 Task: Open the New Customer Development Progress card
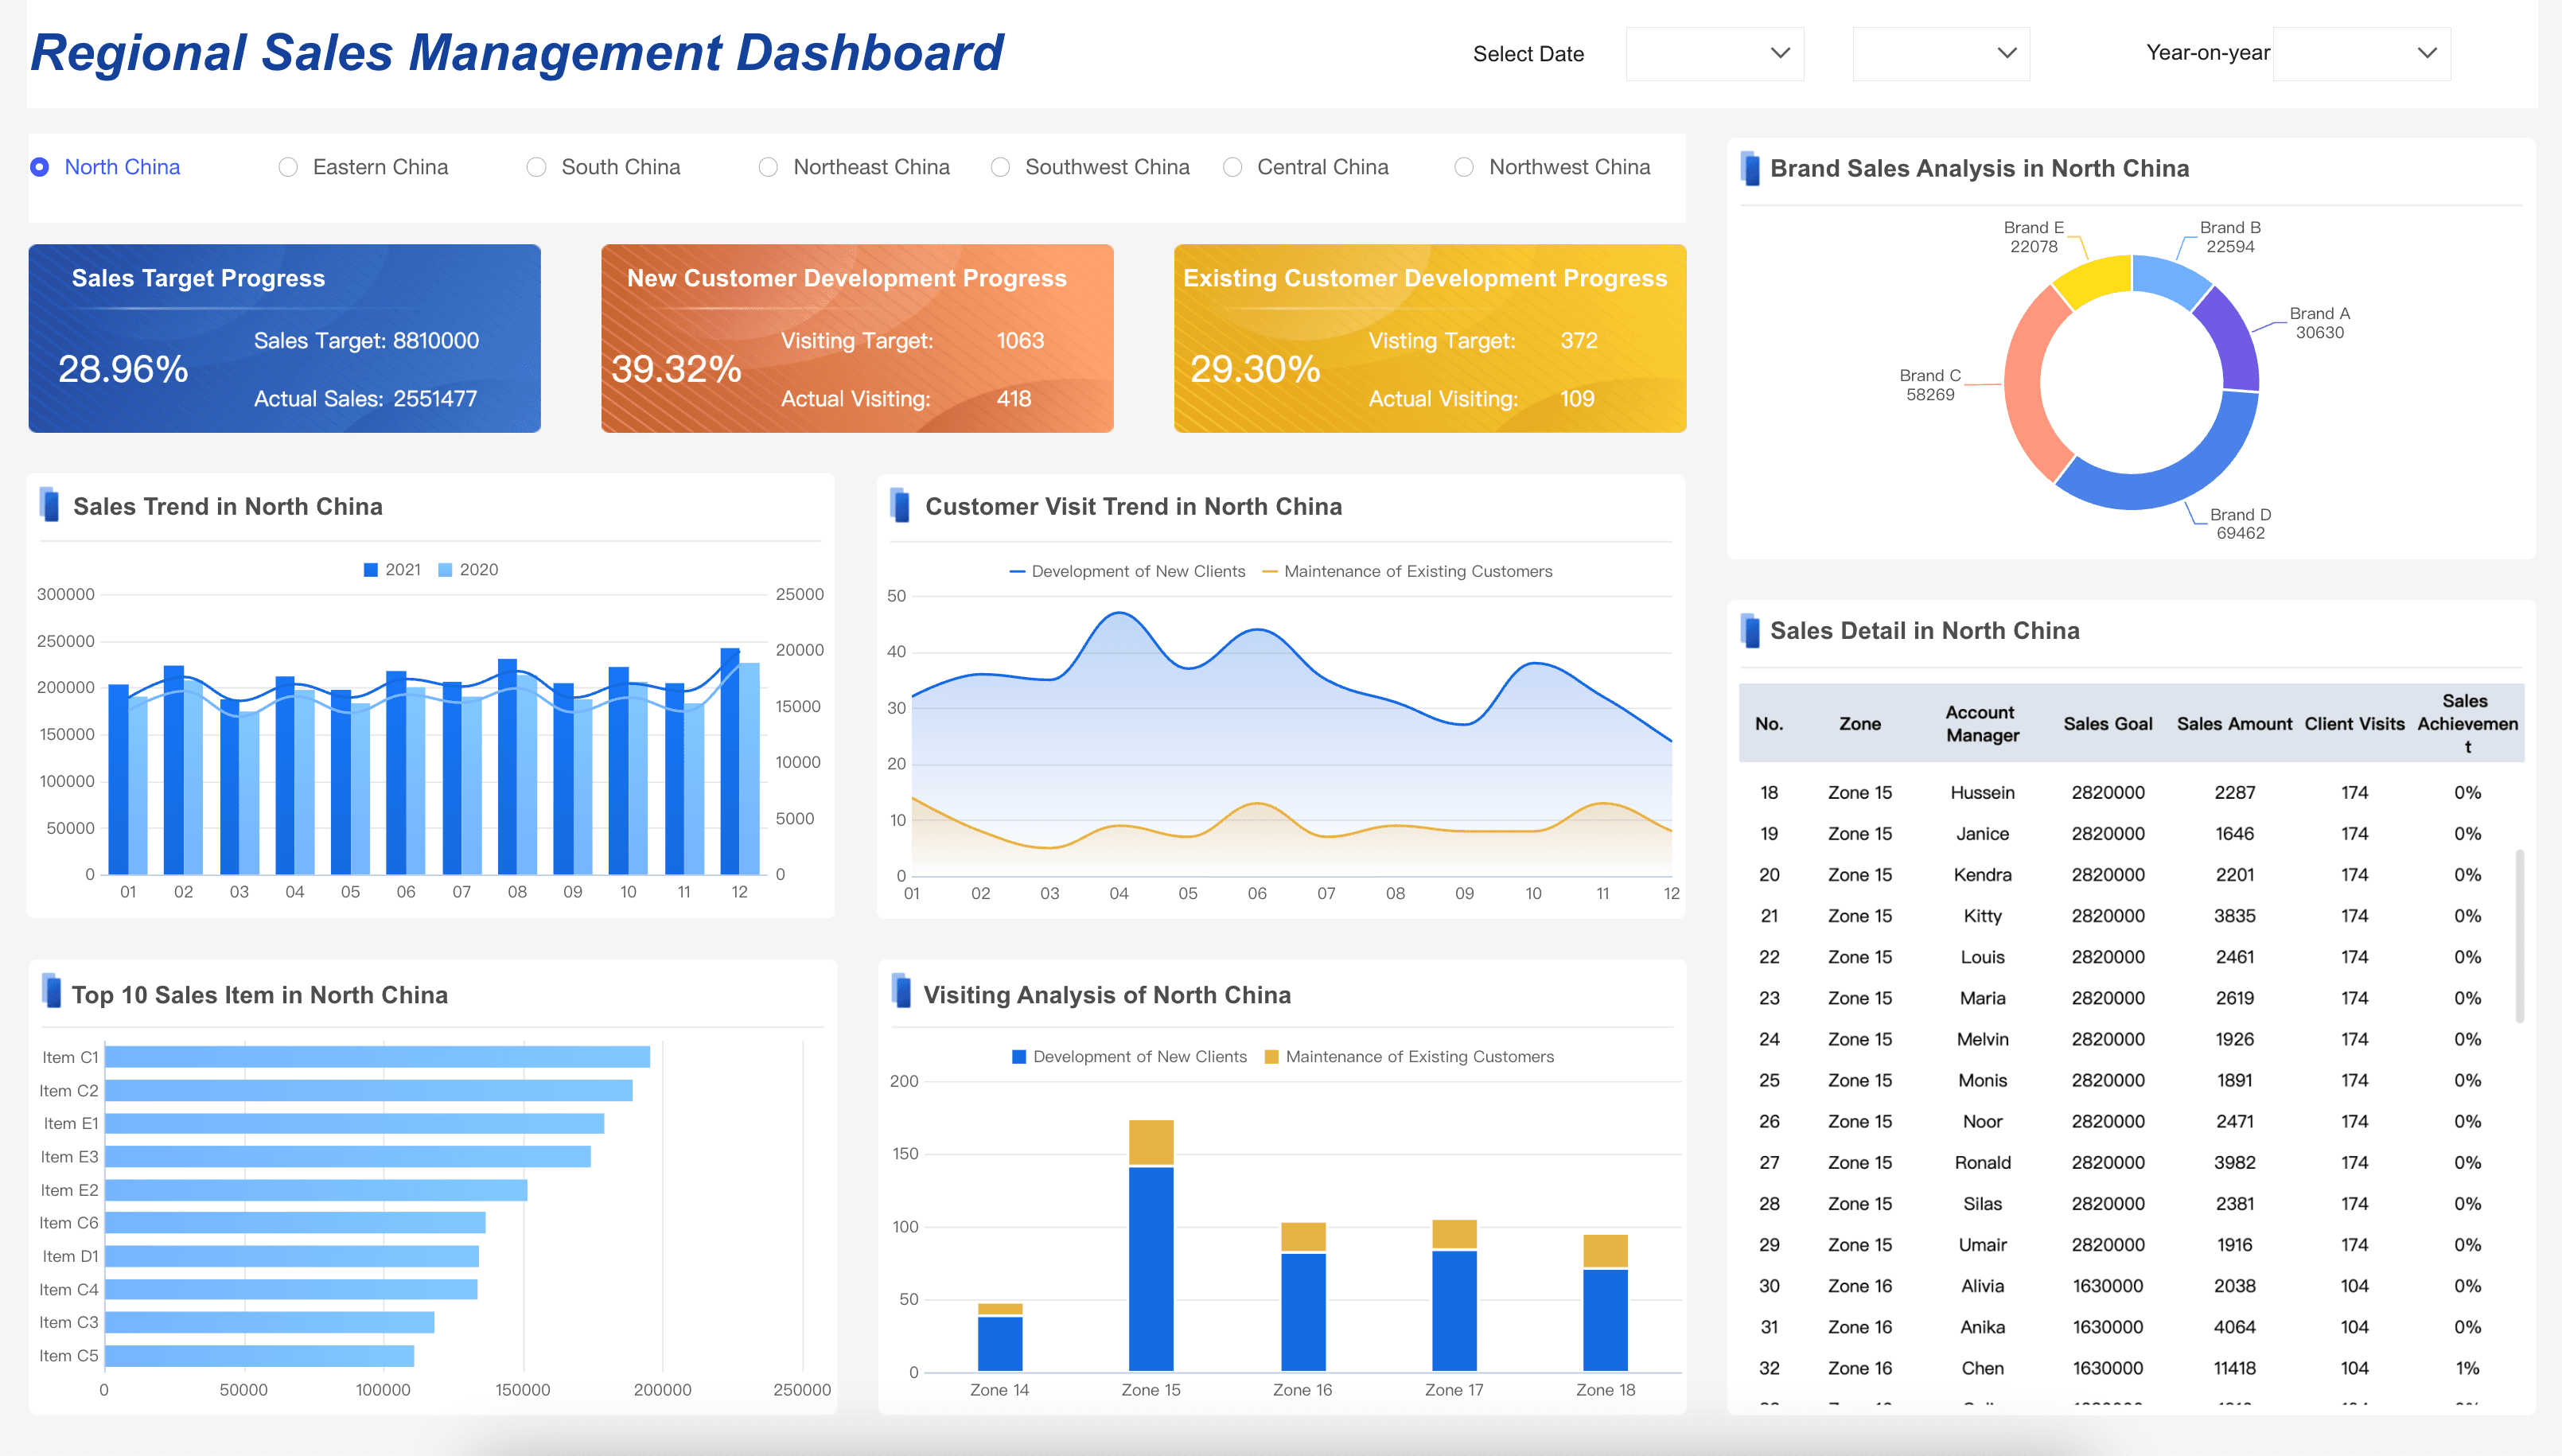[x=857, y=339]
